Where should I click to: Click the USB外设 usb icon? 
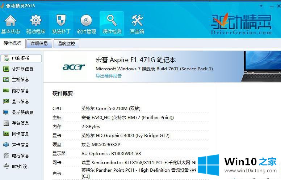(x=6, y=166)
